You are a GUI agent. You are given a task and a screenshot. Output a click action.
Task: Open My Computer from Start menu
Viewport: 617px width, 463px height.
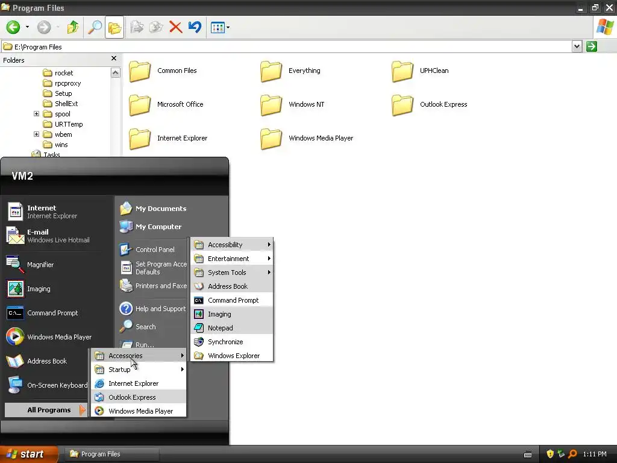click(x=151, y=227)
